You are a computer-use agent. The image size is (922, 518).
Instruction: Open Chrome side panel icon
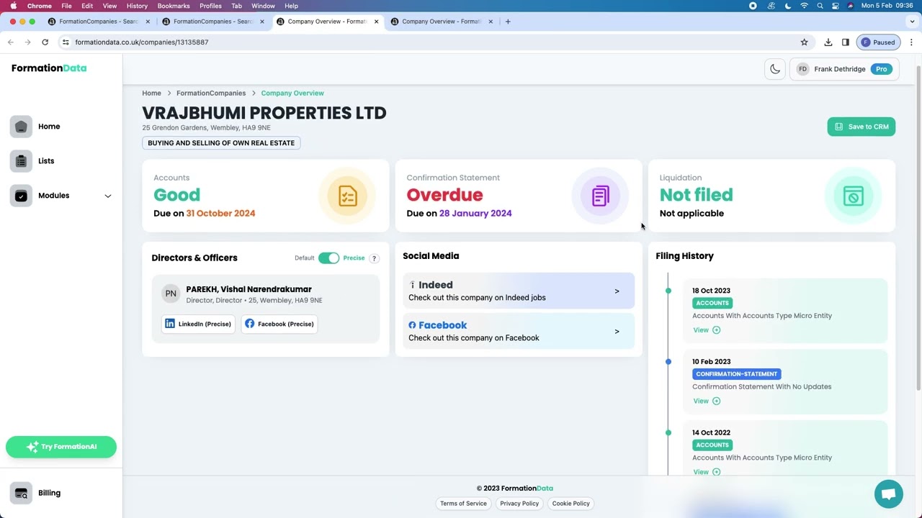point(846,42)
